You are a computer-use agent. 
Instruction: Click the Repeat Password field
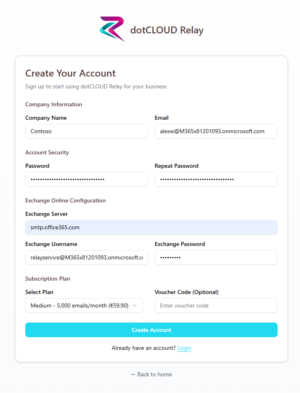click(216, 179)
